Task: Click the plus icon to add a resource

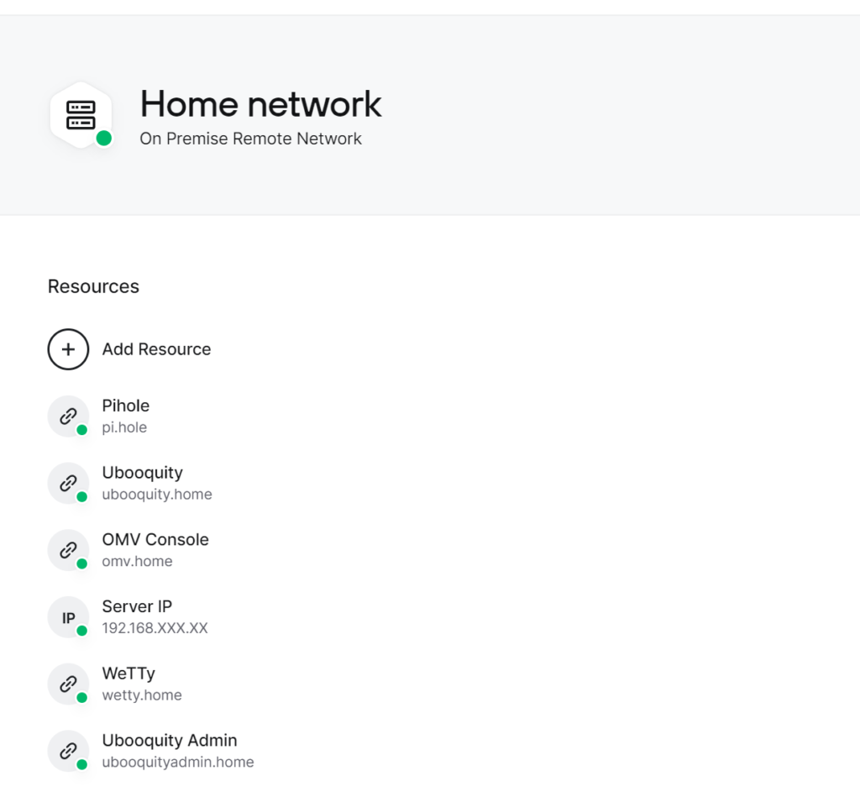Action: 68,349
